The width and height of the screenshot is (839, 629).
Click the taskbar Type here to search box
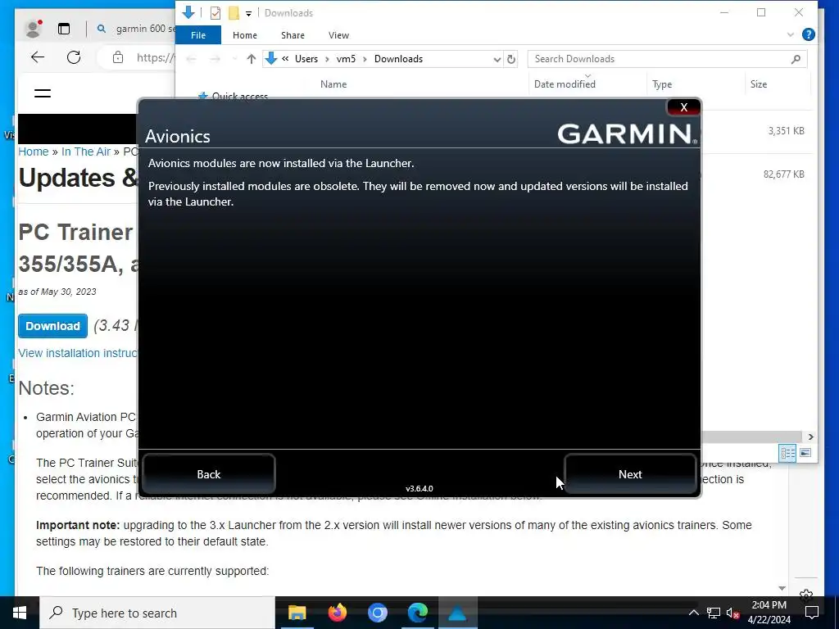(157, 613)
